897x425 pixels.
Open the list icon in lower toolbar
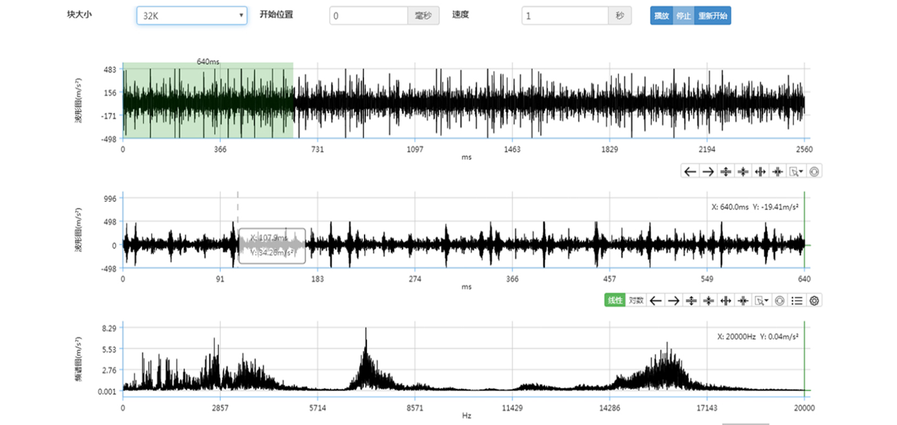tap(796, 300)
